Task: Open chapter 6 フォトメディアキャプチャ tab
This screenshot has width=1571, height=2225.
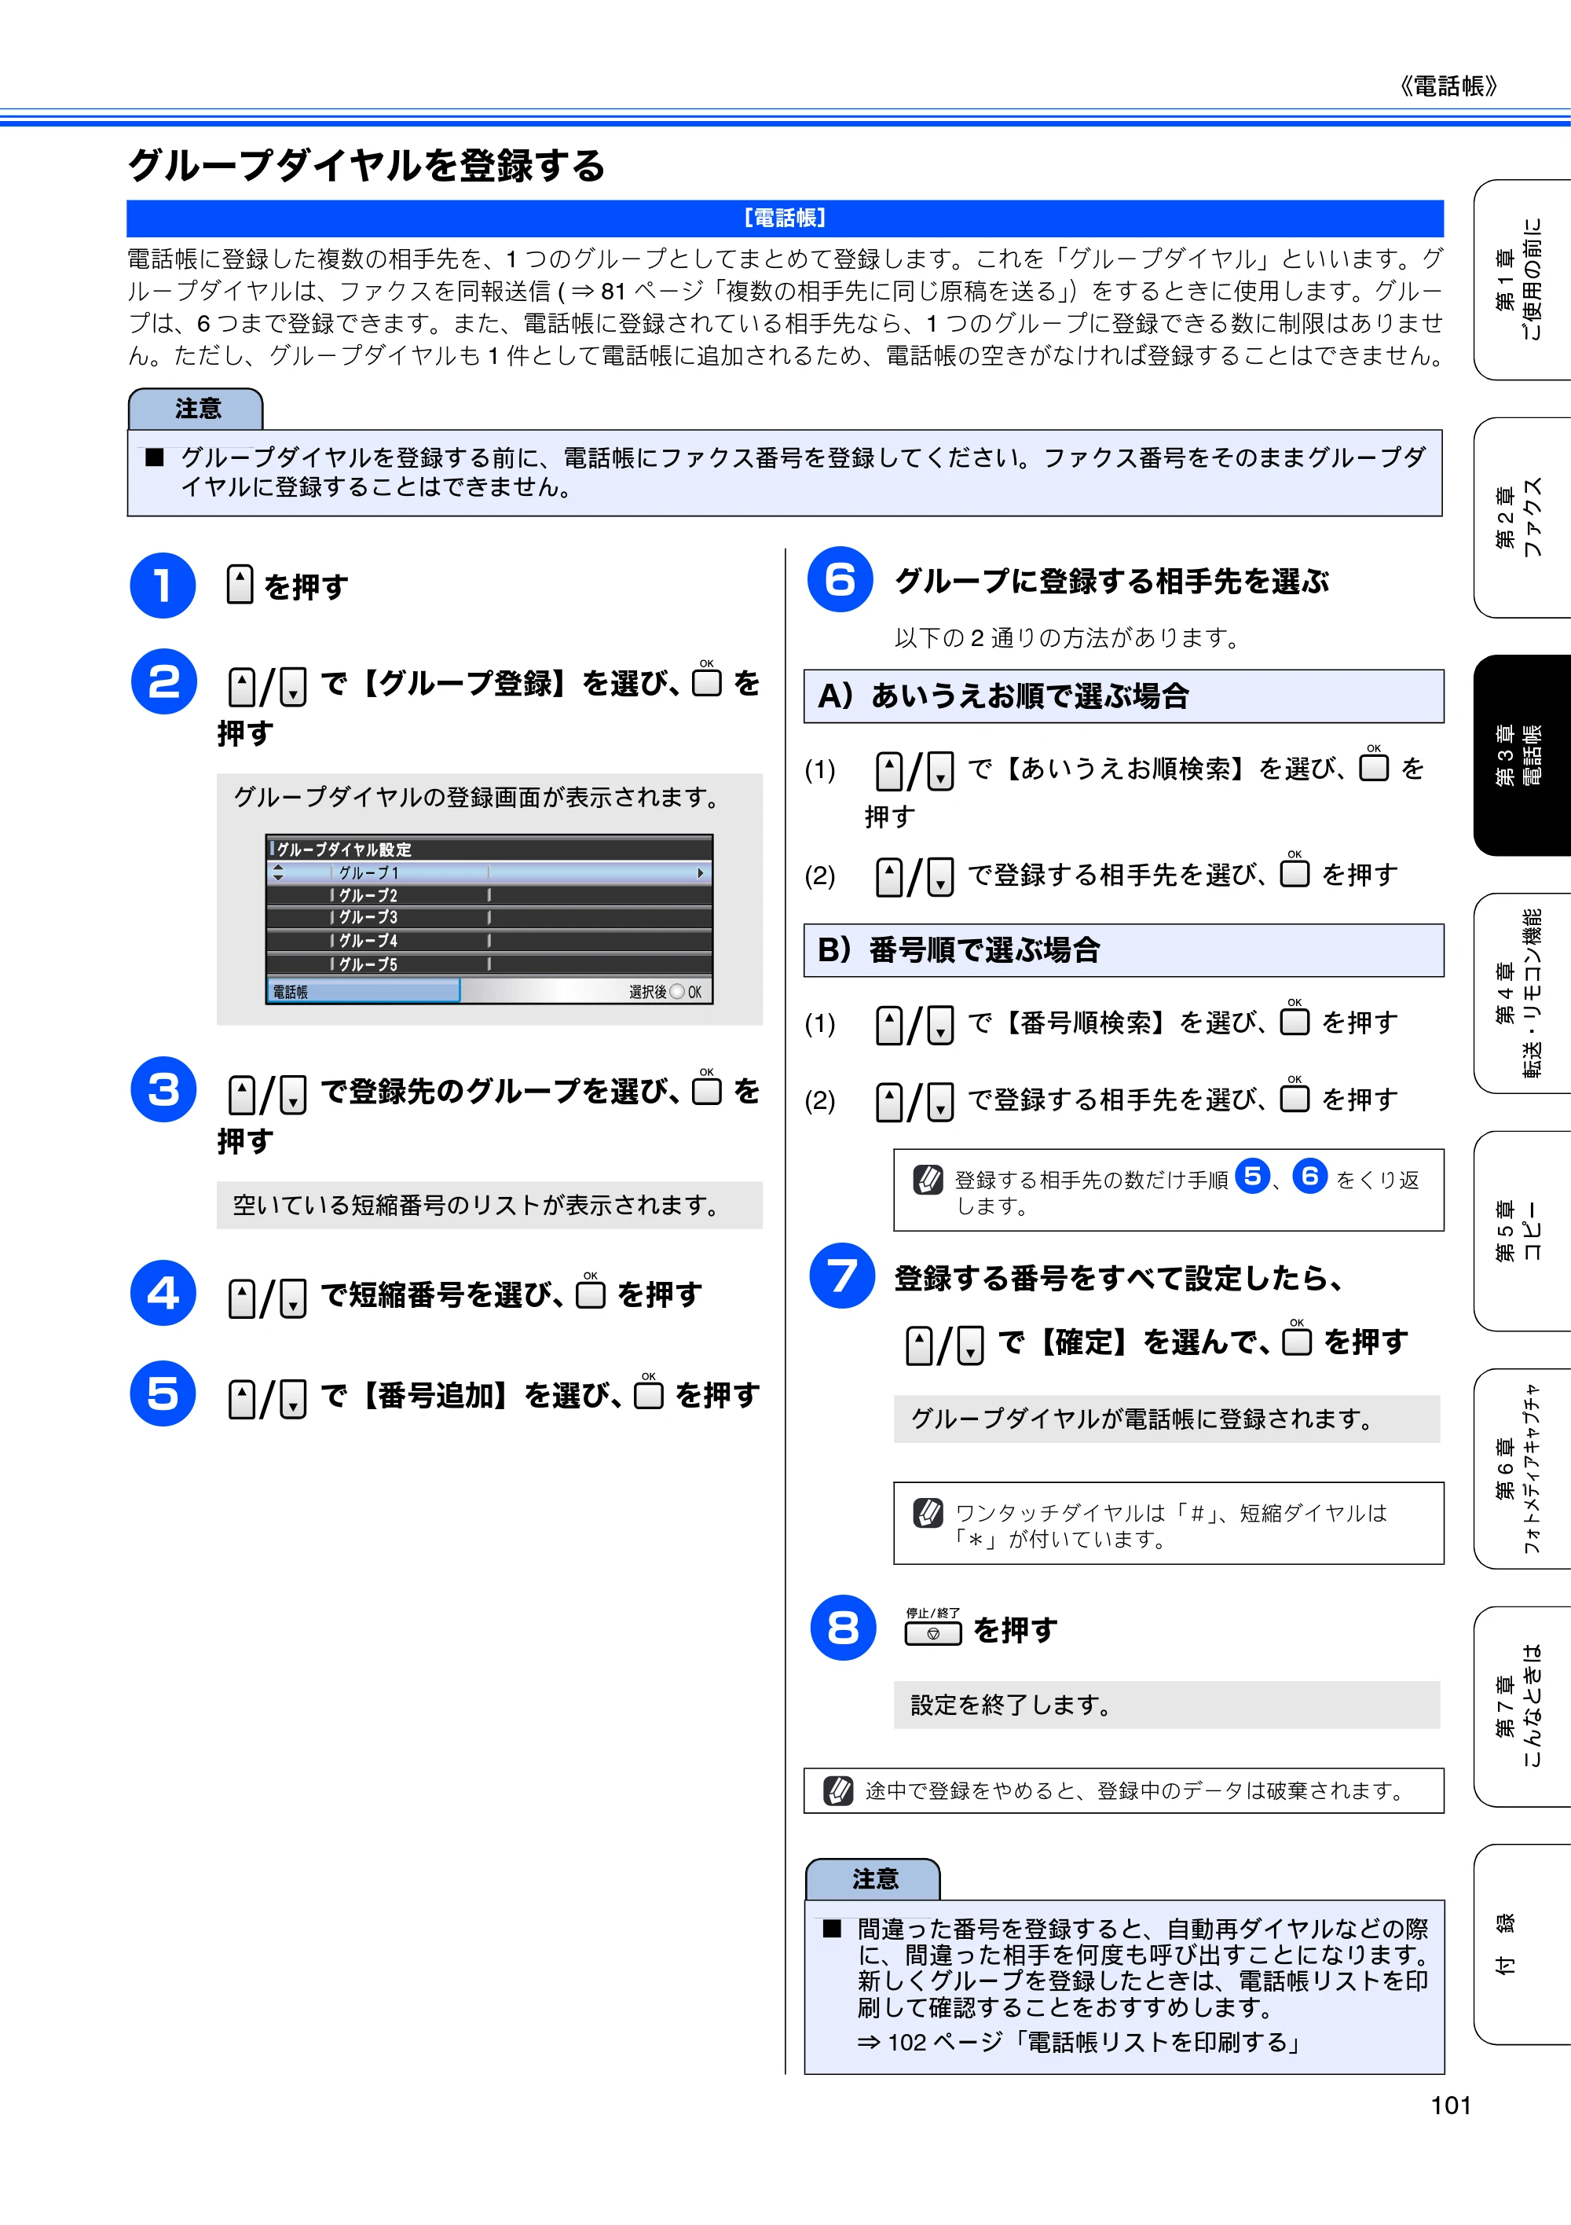Action: tap(1522, 1468)
